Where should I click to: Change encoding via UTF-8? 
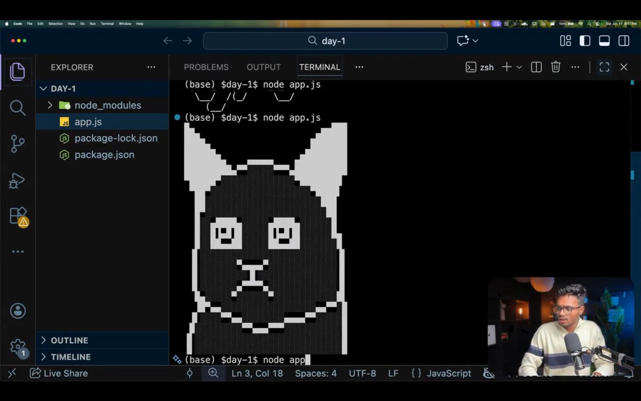point(363,373)
